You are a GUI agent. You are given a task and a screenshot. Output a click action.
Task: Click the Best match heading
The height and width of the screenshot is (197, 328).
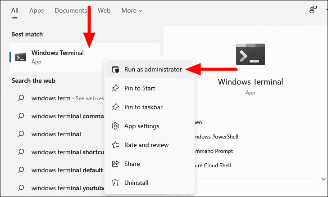pyautogui.click(x=27, y=34)
